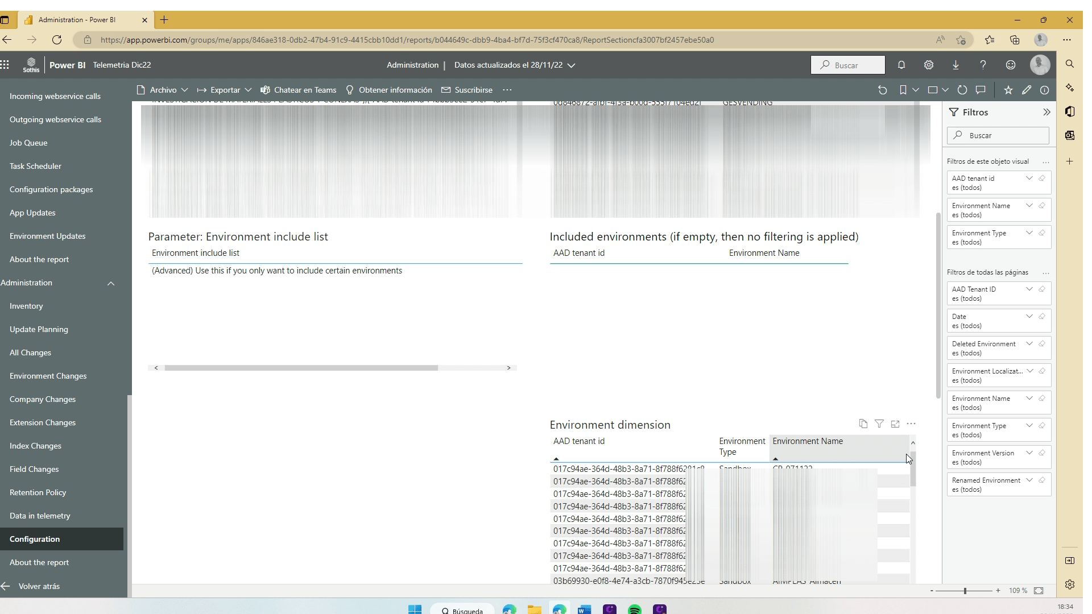
Task: Open Power BI notifications bell
Action: click(901, 65)
